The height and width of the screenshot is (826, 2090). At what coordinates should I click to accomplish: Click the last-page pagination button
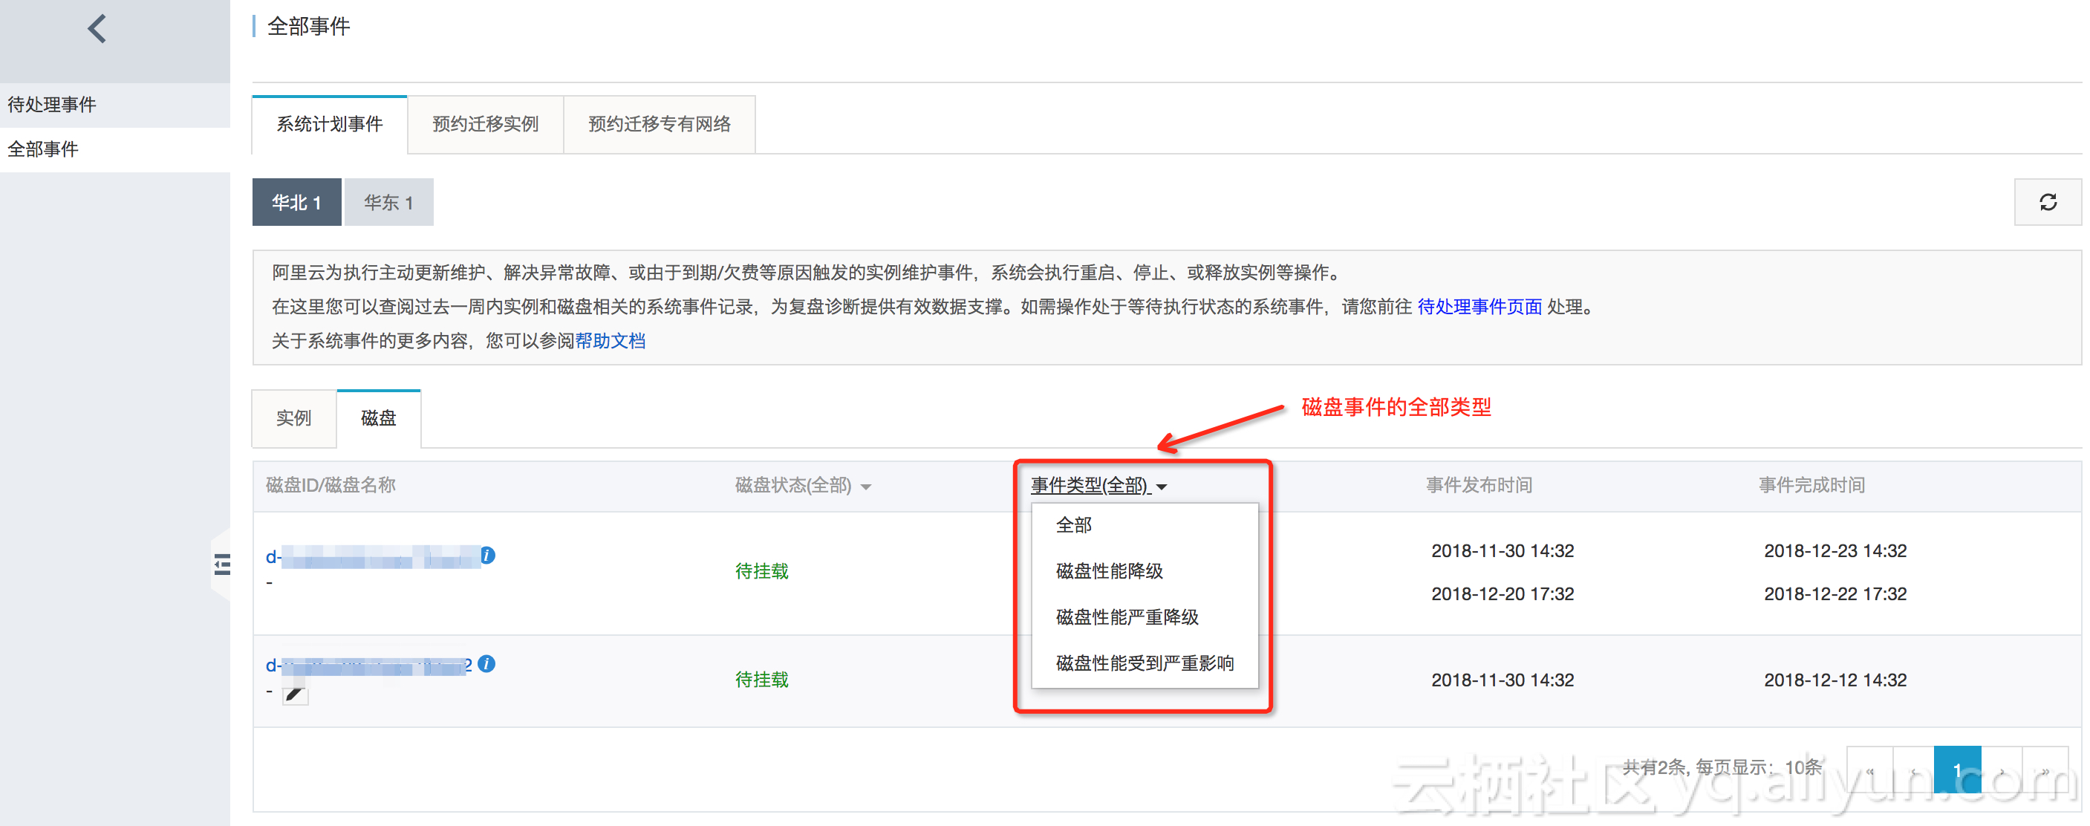pos(2046,770)
